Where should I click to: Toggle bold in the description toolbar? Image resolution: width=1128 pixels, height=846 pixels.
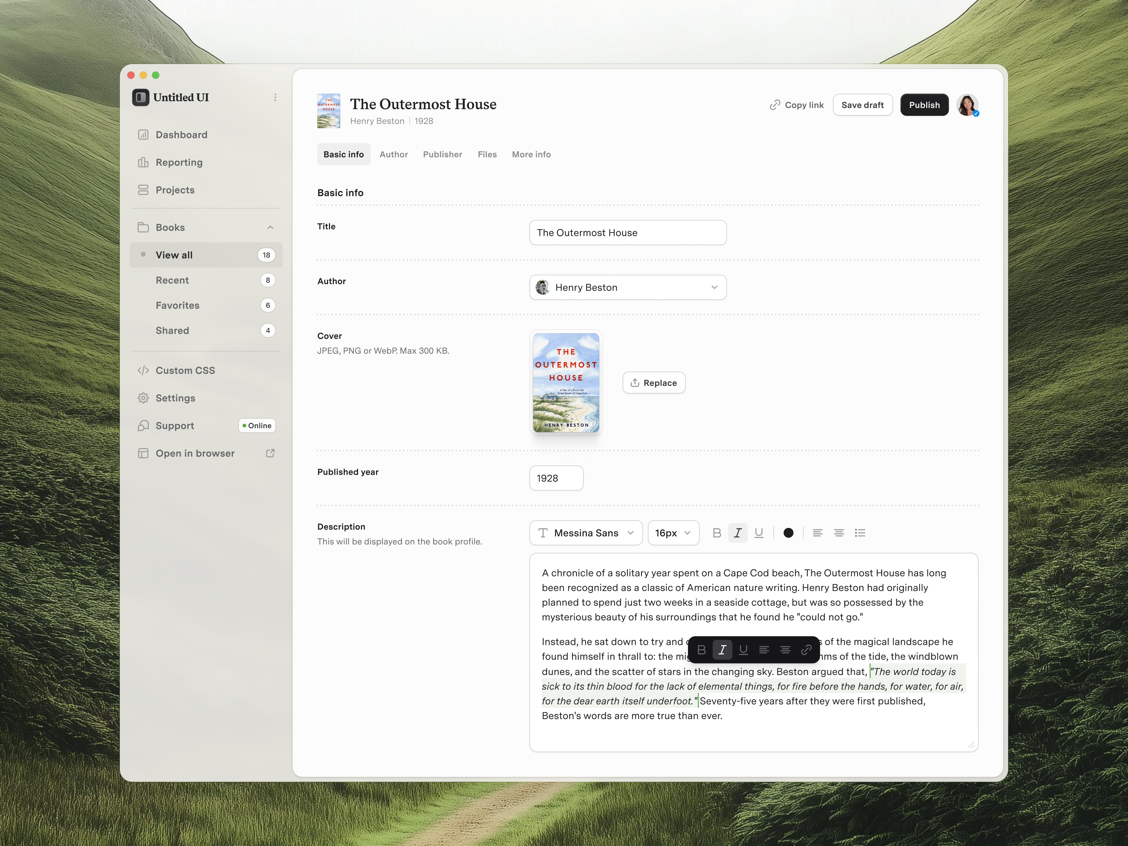pos(716,533)
